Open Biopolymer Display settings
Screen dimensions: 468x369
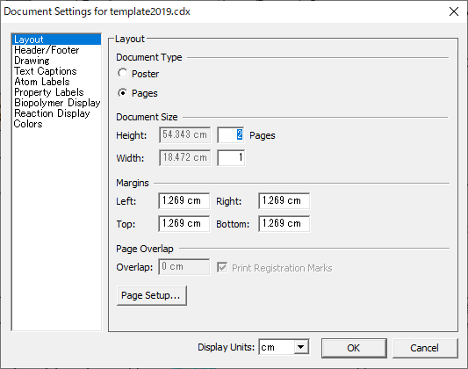[57, 103]
